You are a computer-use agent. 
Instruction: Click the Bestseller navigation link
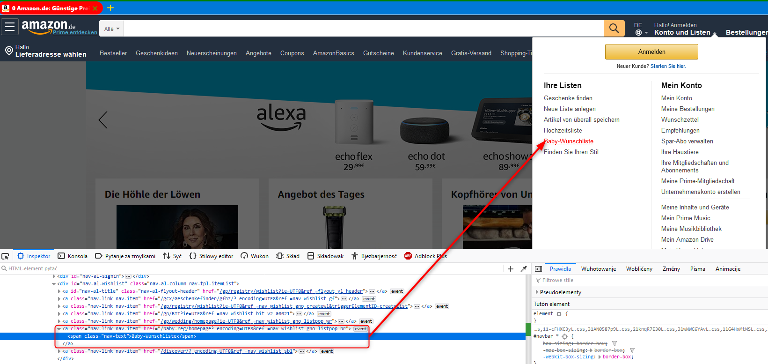113,53
